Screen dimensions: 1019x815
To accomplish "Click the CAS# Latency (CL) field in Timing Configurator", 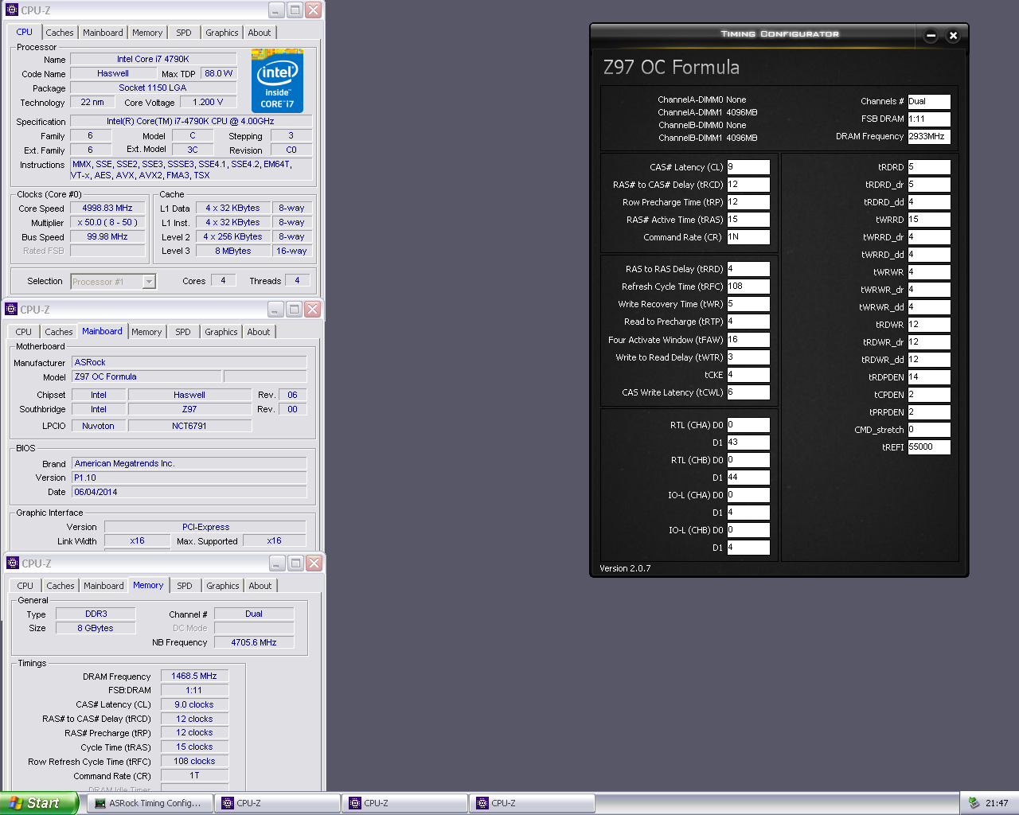I will pos(748,167).
